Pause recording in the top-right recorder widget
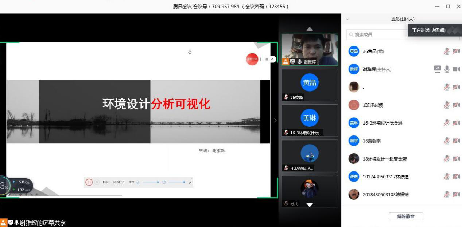Image resolution: width=462 pixels, height=227 pixels. coord(261,59)
